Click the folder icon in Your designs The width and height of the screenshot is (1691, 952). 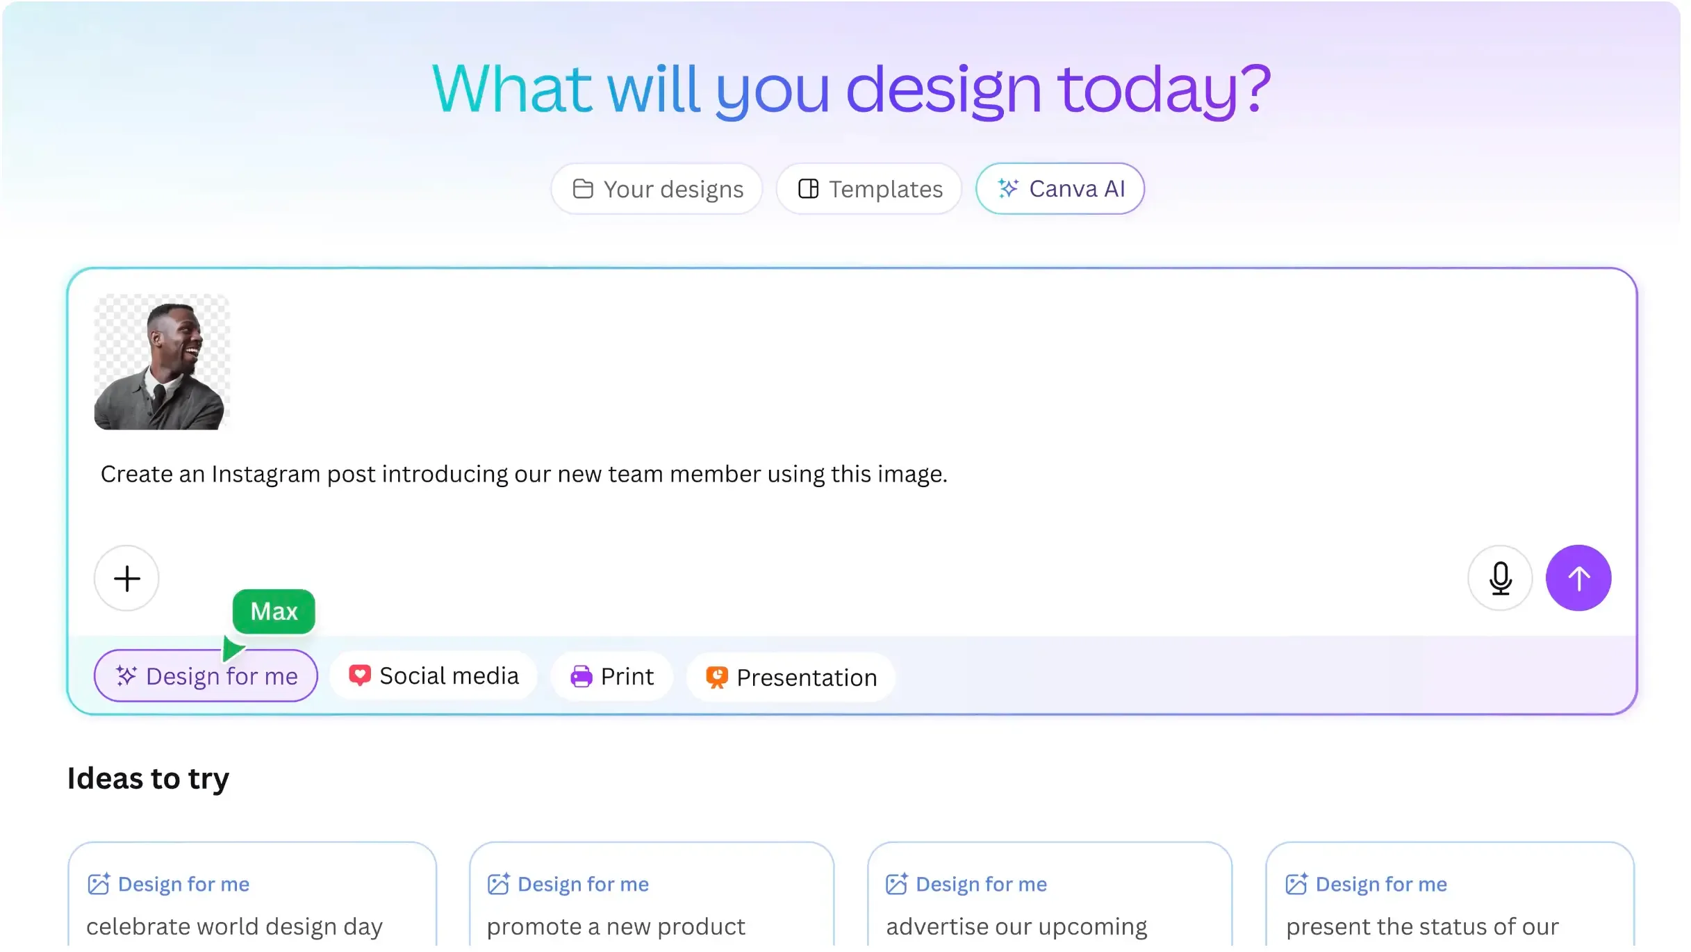pos(582,189)
